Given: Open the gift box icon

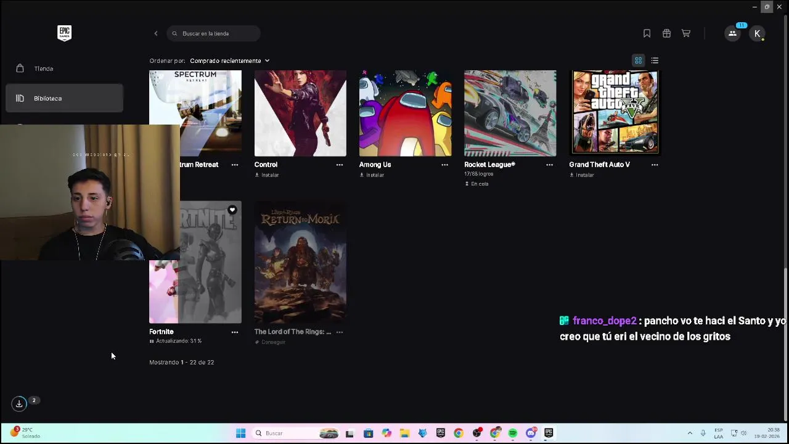Looking at the screenshot, I should 666,33.
